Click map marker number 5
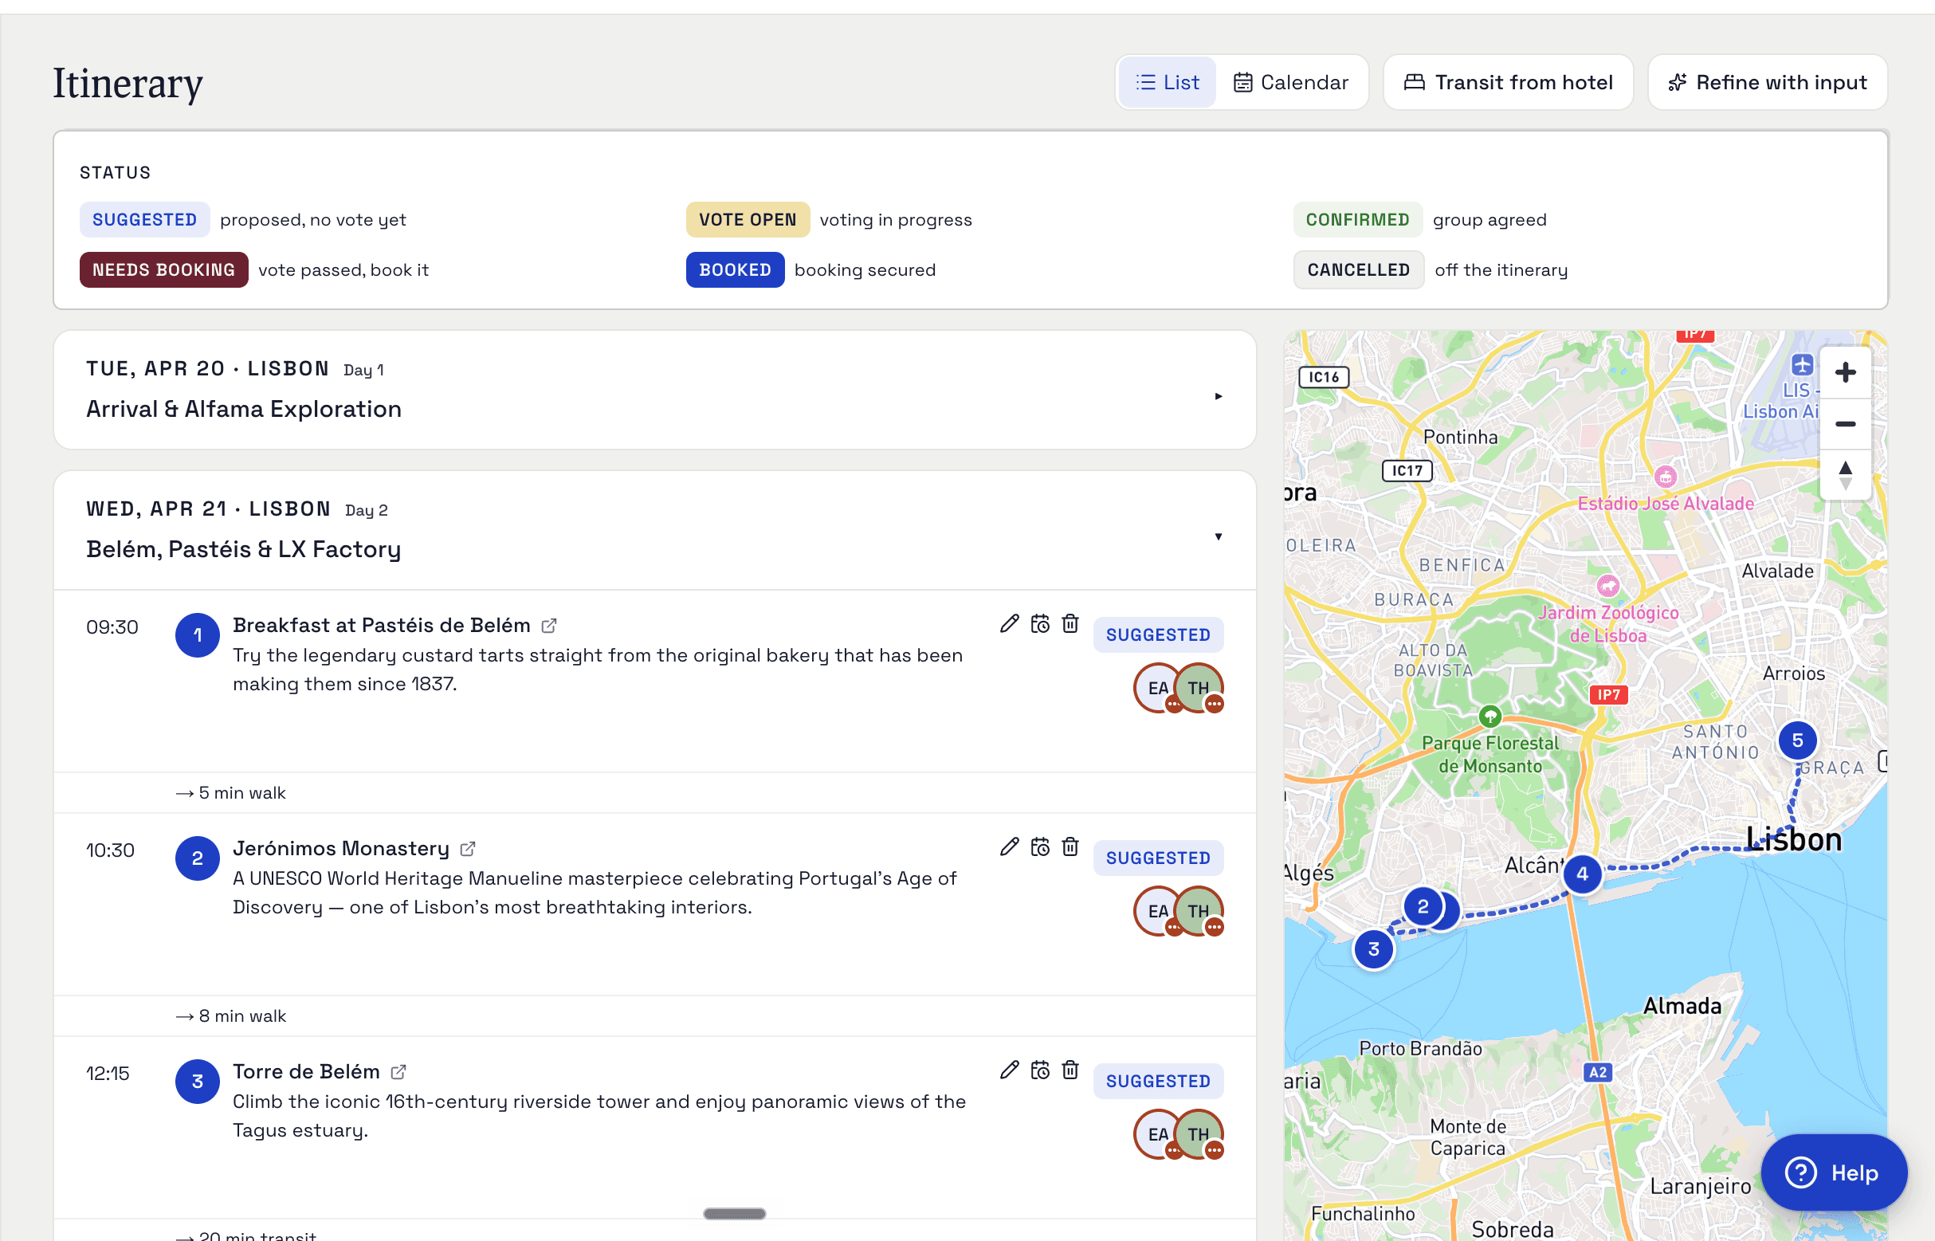Viewport: 1935px width, 1241px height. coord(1796,740)
